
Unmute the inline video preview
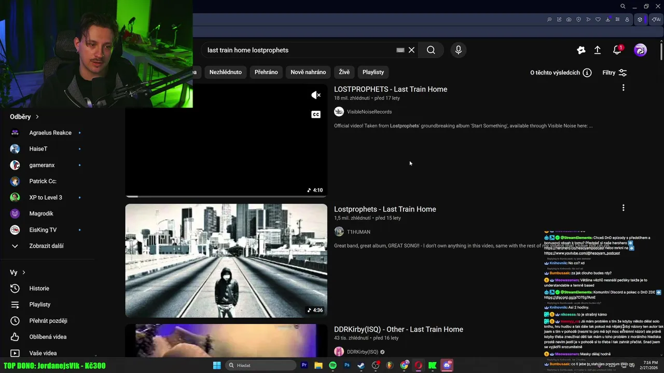click(x=316, y=95)
